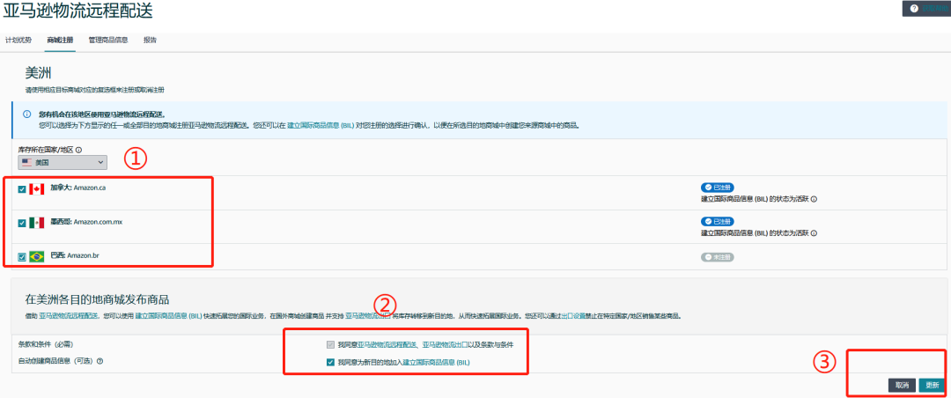
Task: Click info icon beside 库存所在国家/地区
Action: click(x=79, y=150)
